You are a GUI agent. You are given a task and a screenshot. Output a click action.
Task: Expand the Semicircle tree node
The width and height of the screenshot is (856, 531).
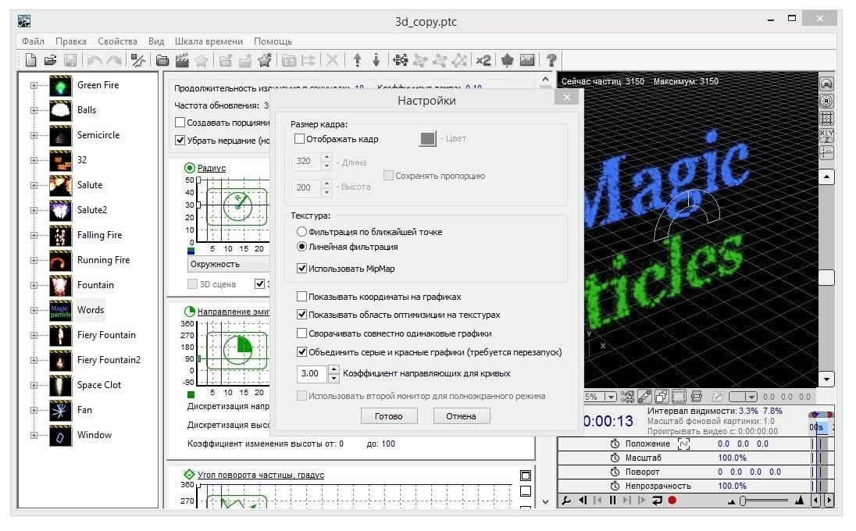pyautogui.click(x=34, y=135)
